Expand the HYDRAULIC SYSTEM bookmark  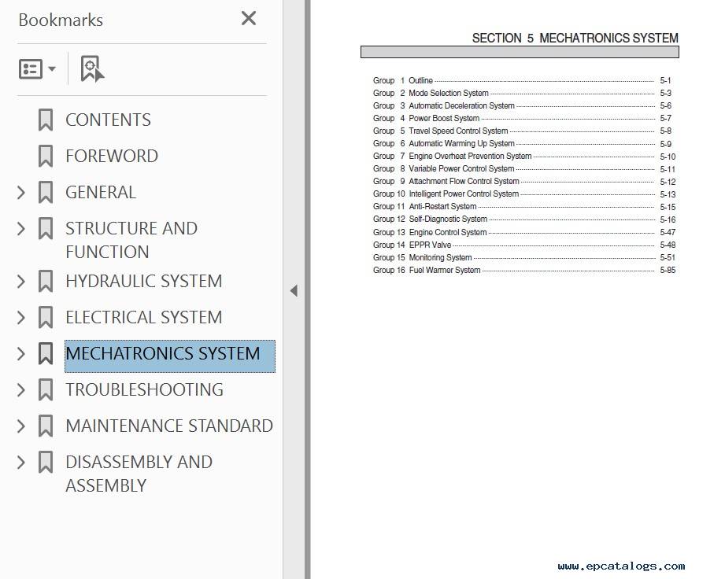[20, 281]
